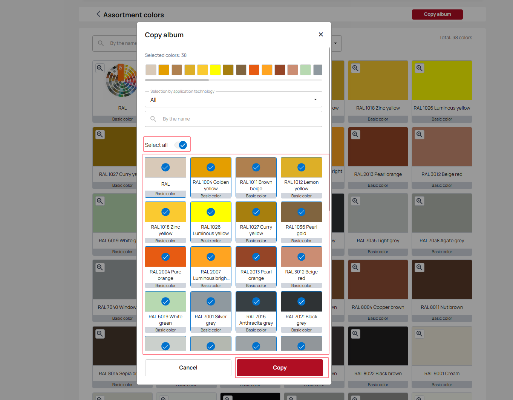Open zoom icon on background RAL 1027 Curry card

(100, 134)
